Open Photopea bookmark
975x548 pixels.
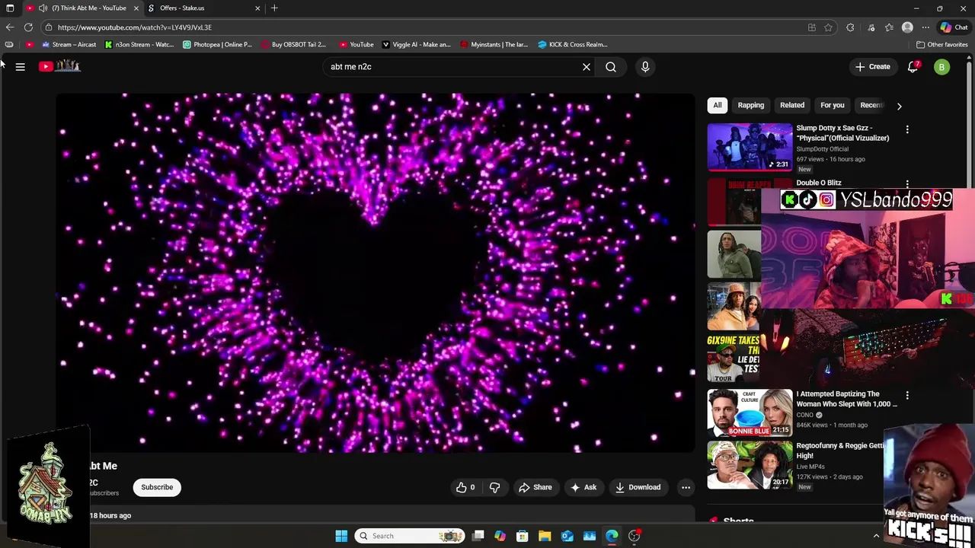(x=217, y=44)
